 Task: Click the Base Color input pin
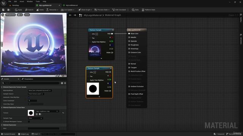tap(129, 34)
